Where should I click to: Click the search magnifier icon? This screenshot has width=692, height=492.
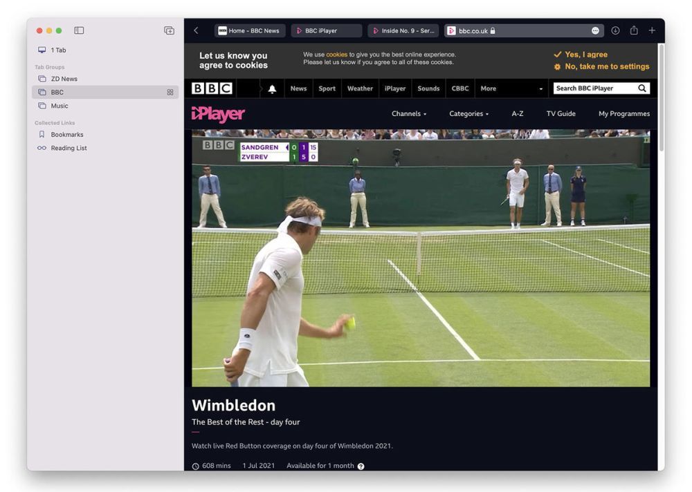coord(642,88)
